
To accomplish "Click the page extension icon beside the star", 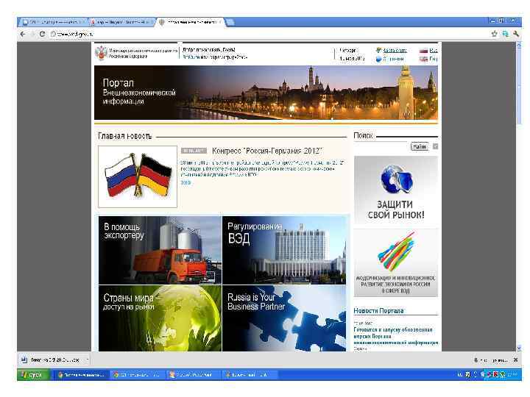I will [x=505, y=34].
